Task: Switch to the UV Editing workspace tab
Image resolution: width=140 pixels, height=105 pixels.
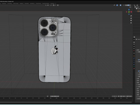Action: pyautogui.click(x=10, y=3)
